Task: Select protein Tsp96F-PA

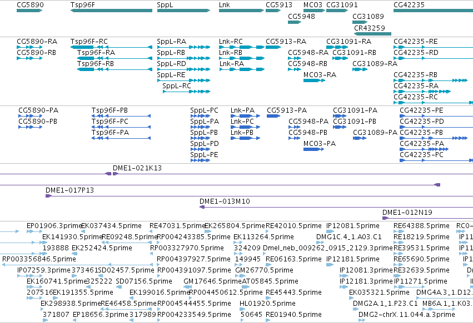Action: [121, 138]
